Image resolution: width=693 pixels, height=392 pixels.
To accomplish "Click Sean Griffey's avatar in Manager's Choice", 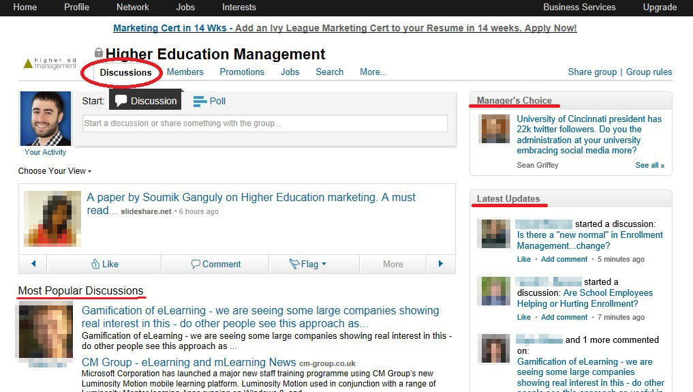I will pyautogui.click(x=494, y=129).
